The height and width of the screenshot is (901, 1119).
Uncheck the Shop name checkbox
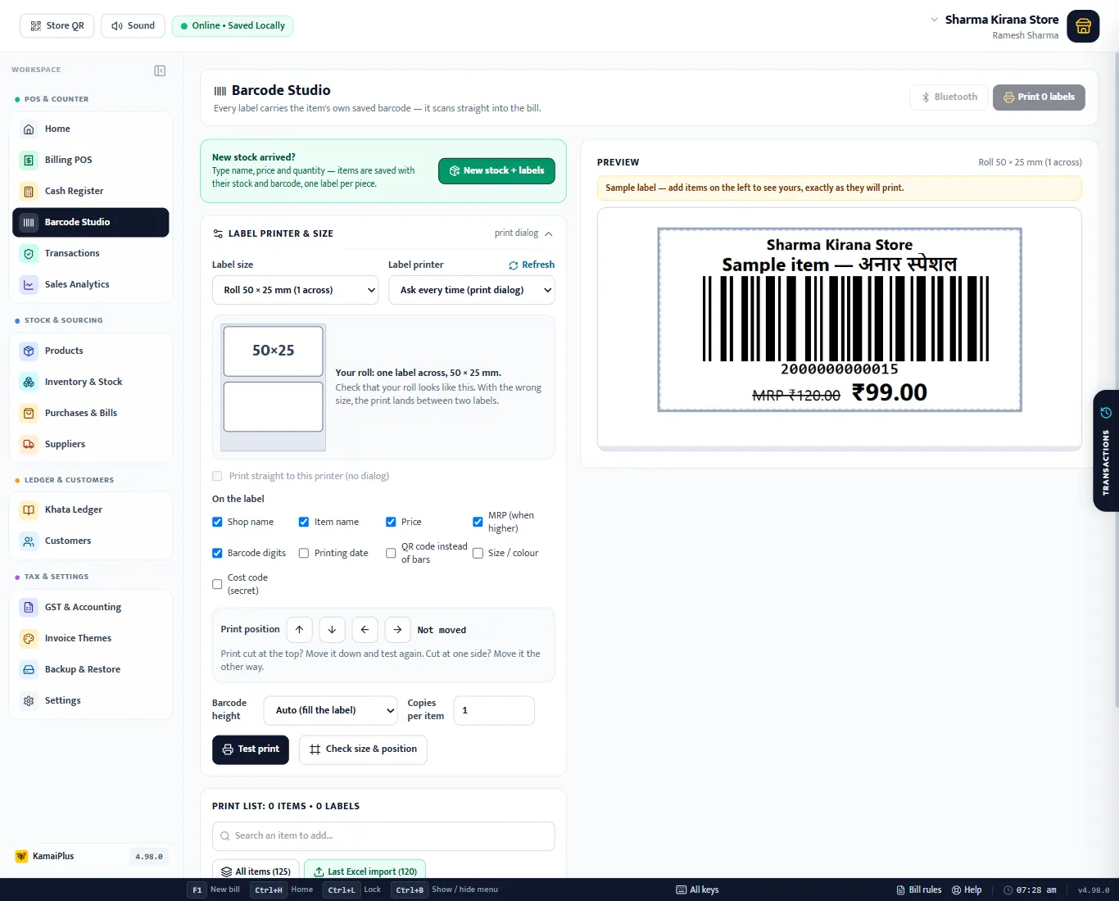(x=217, y=522)
